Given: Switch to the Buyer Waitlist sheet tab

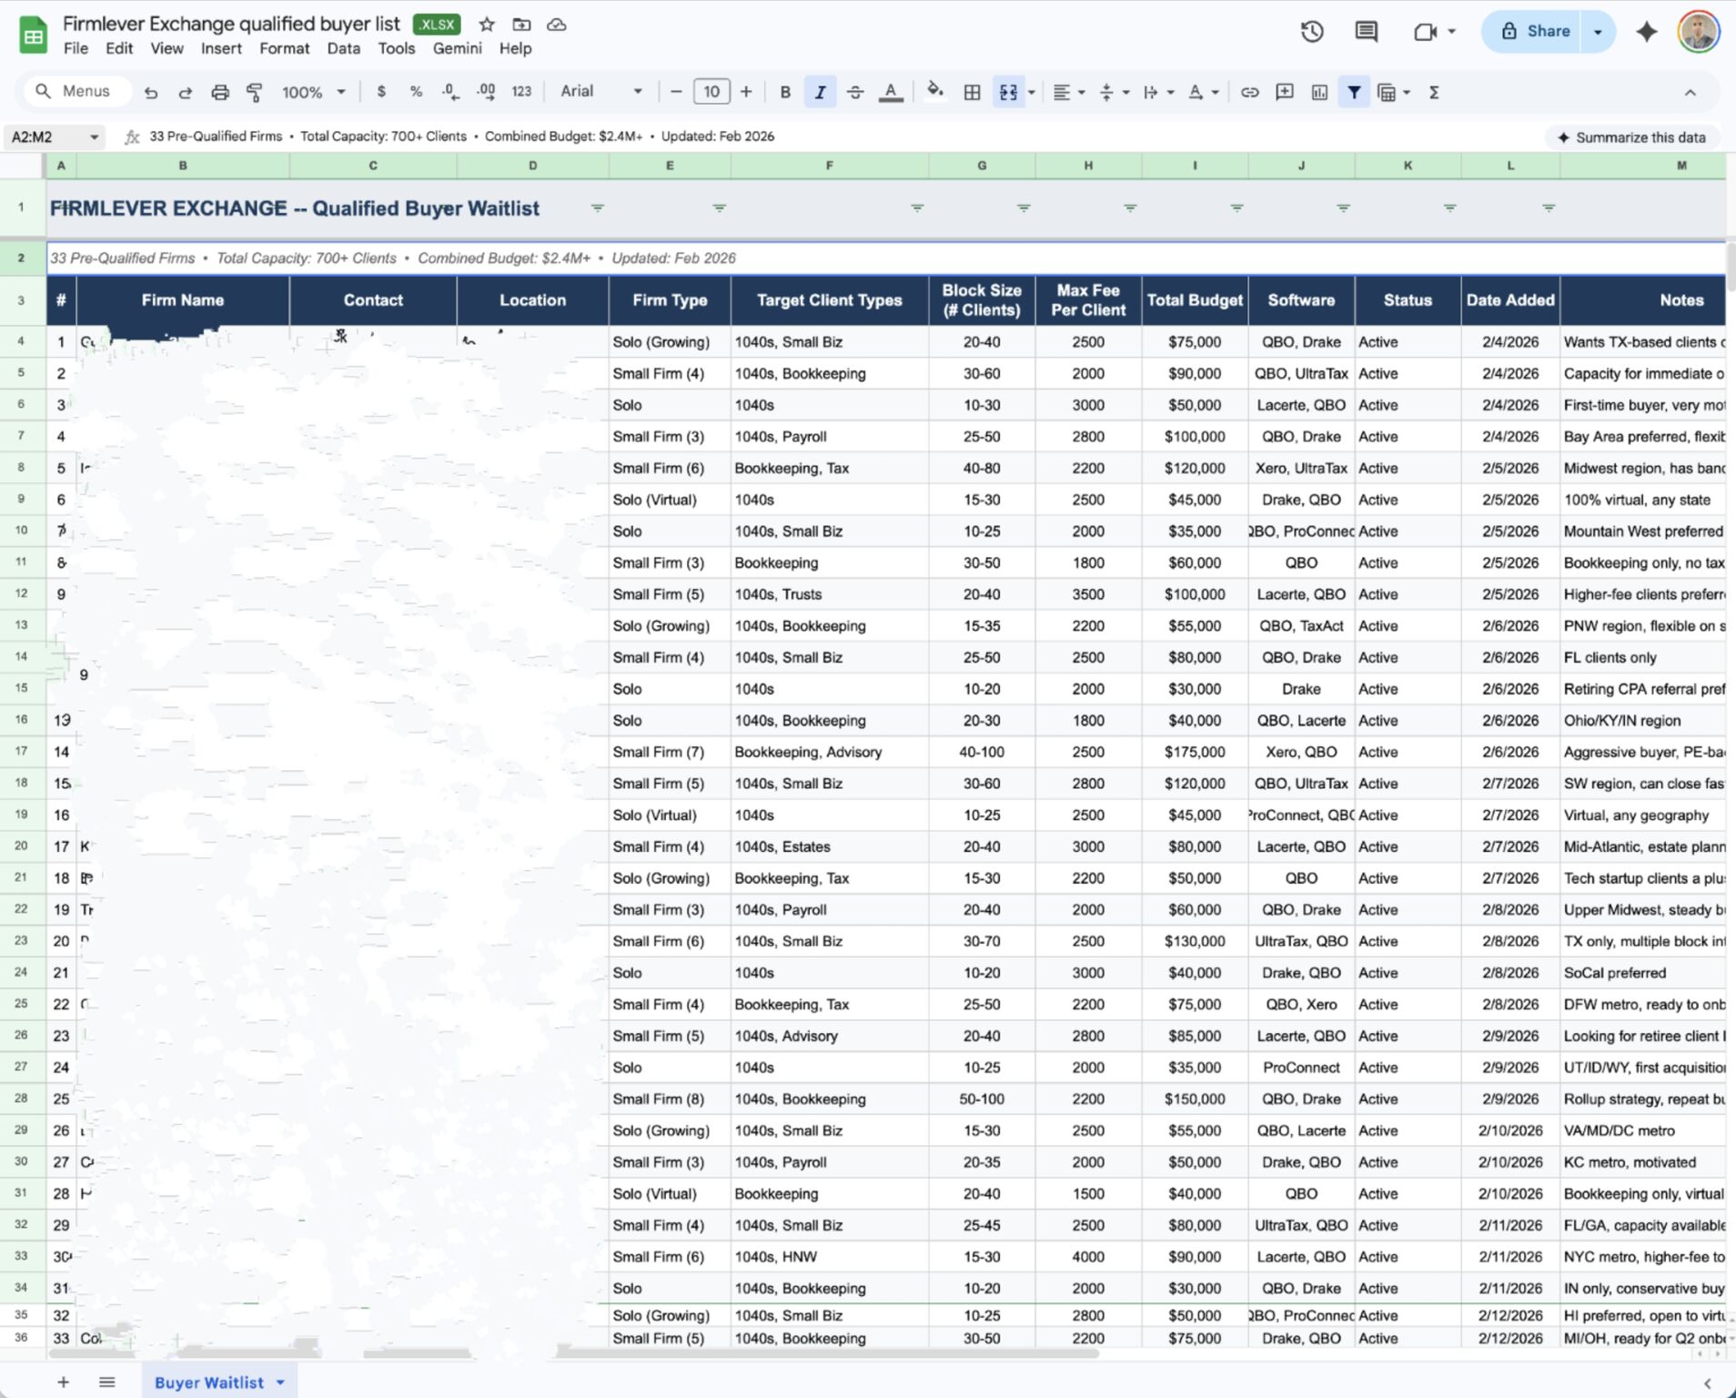Looking at the screenshot, I should 209,1383.
